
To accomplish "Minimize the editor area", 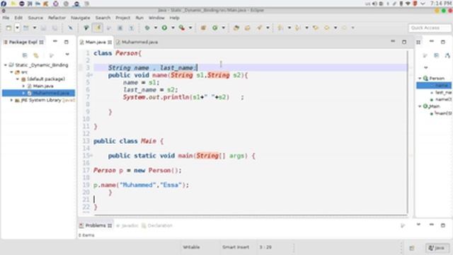I will 393,42.
